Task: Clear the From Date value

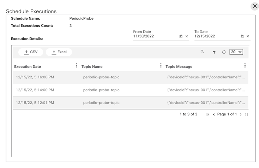Action: (187, 36)
